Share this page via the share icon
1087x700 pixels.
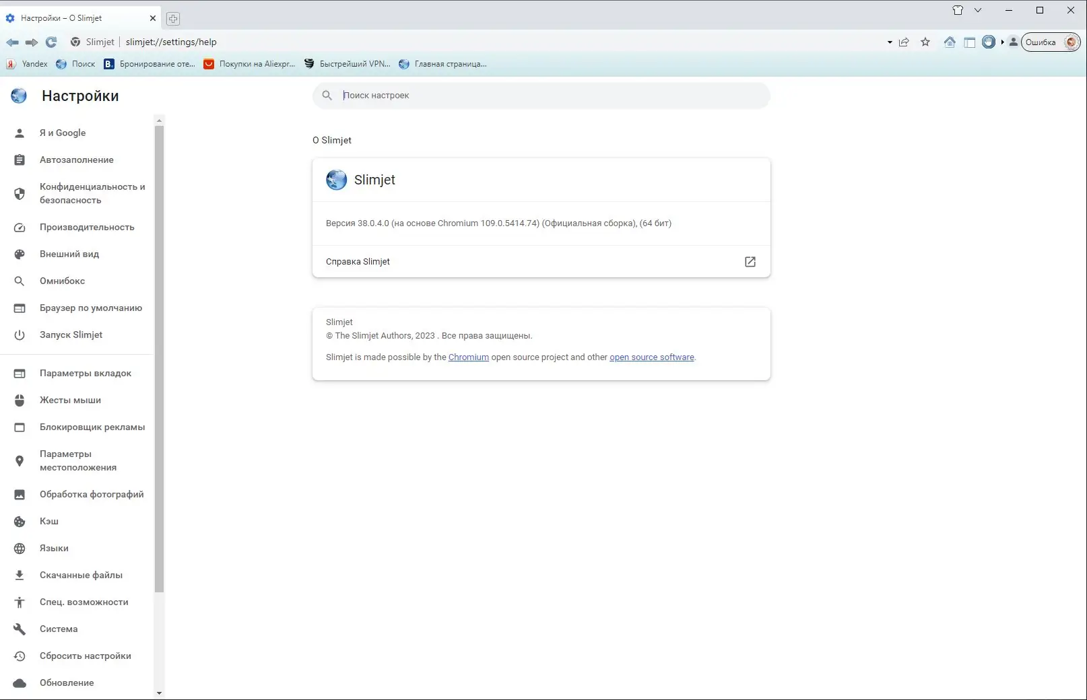[904, 42]
